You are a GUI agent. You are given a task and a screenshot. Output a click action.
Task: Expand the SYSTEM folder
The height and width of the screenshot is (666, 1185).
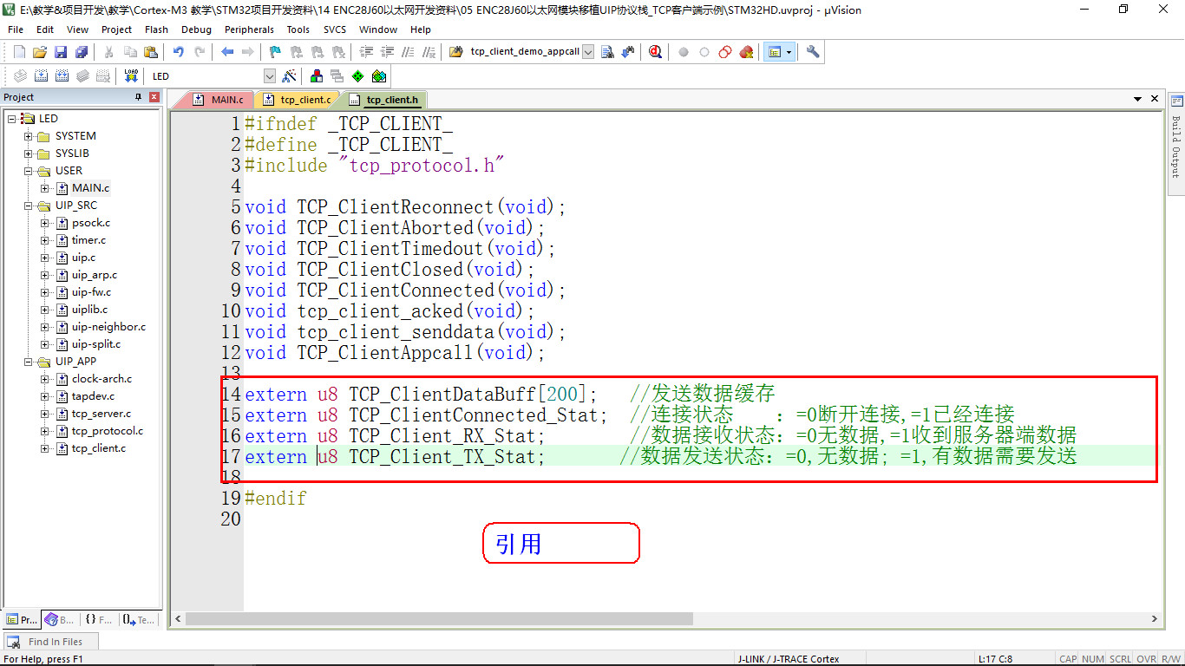(x=28, y=136)
